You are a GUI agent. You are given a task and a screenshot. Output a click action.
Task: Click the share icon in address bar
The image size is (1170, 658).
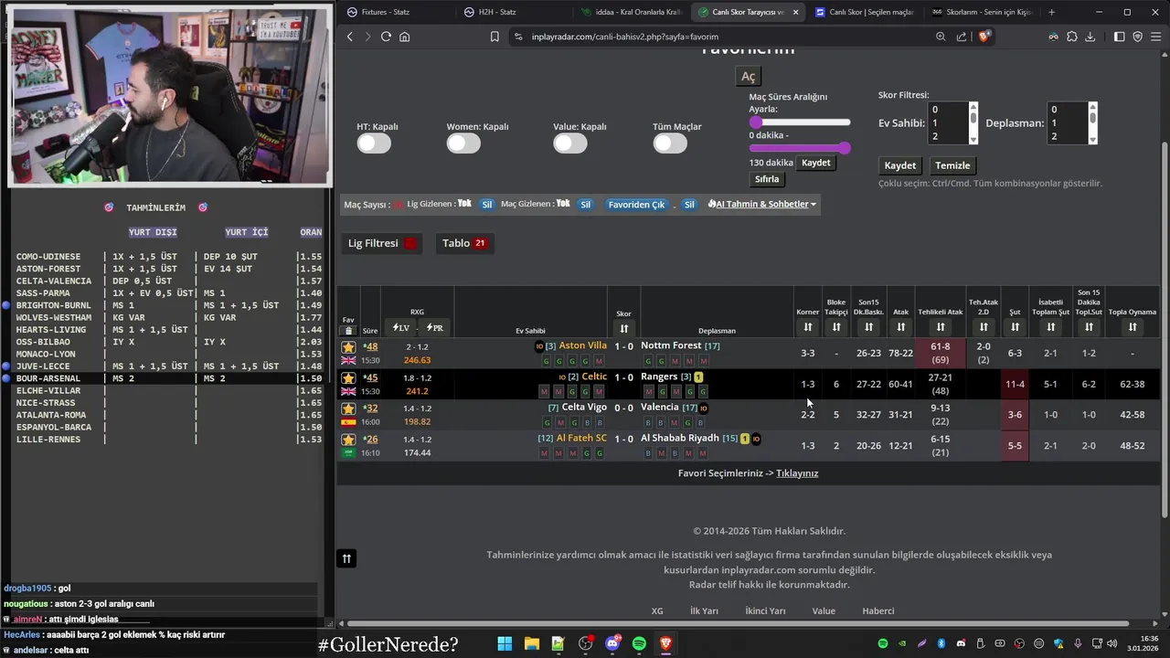tap(962, 37)
